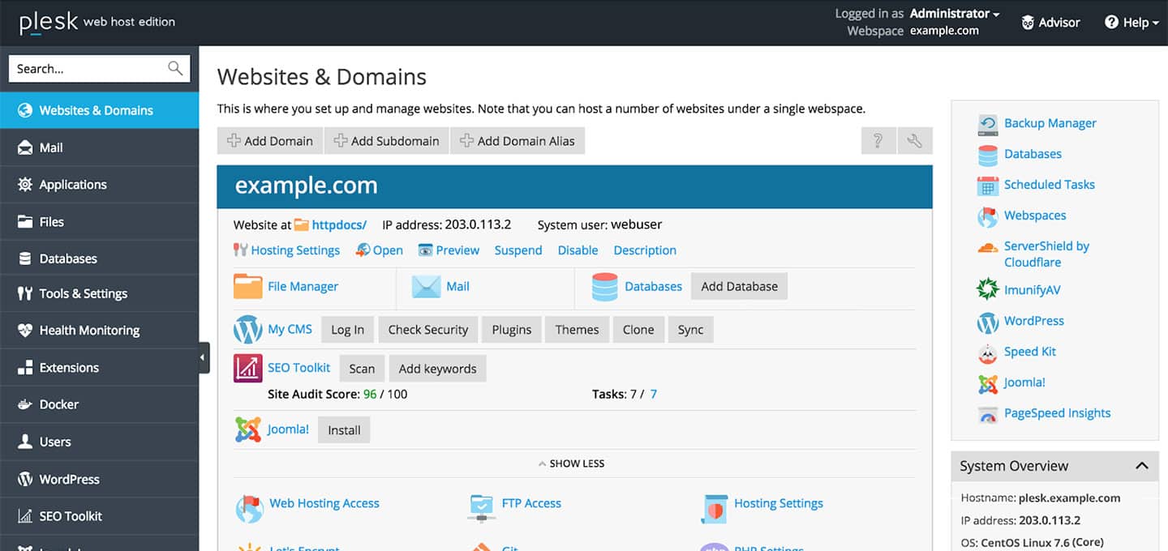This screenshot has height=551, width=1168.
Task: Open Databases in the sidebar
Action: pos(99,258)
